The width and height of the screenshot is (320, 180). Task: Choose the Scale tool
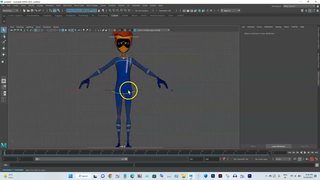click(4, 60)
